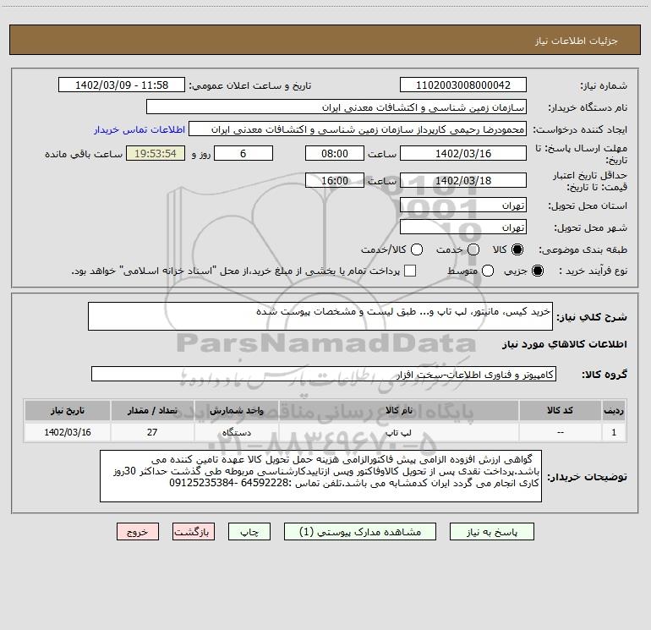Image resolution: width=651 pixels, height=630 pixels.
Task: Click the واحد شمارش column header
Action: pos(236,410)
